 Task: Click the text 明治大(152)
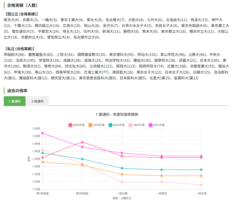(x=147, y=55)
